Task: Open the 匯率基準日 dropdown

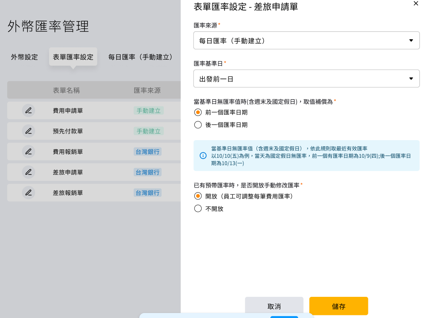Action: click(306, 79)
